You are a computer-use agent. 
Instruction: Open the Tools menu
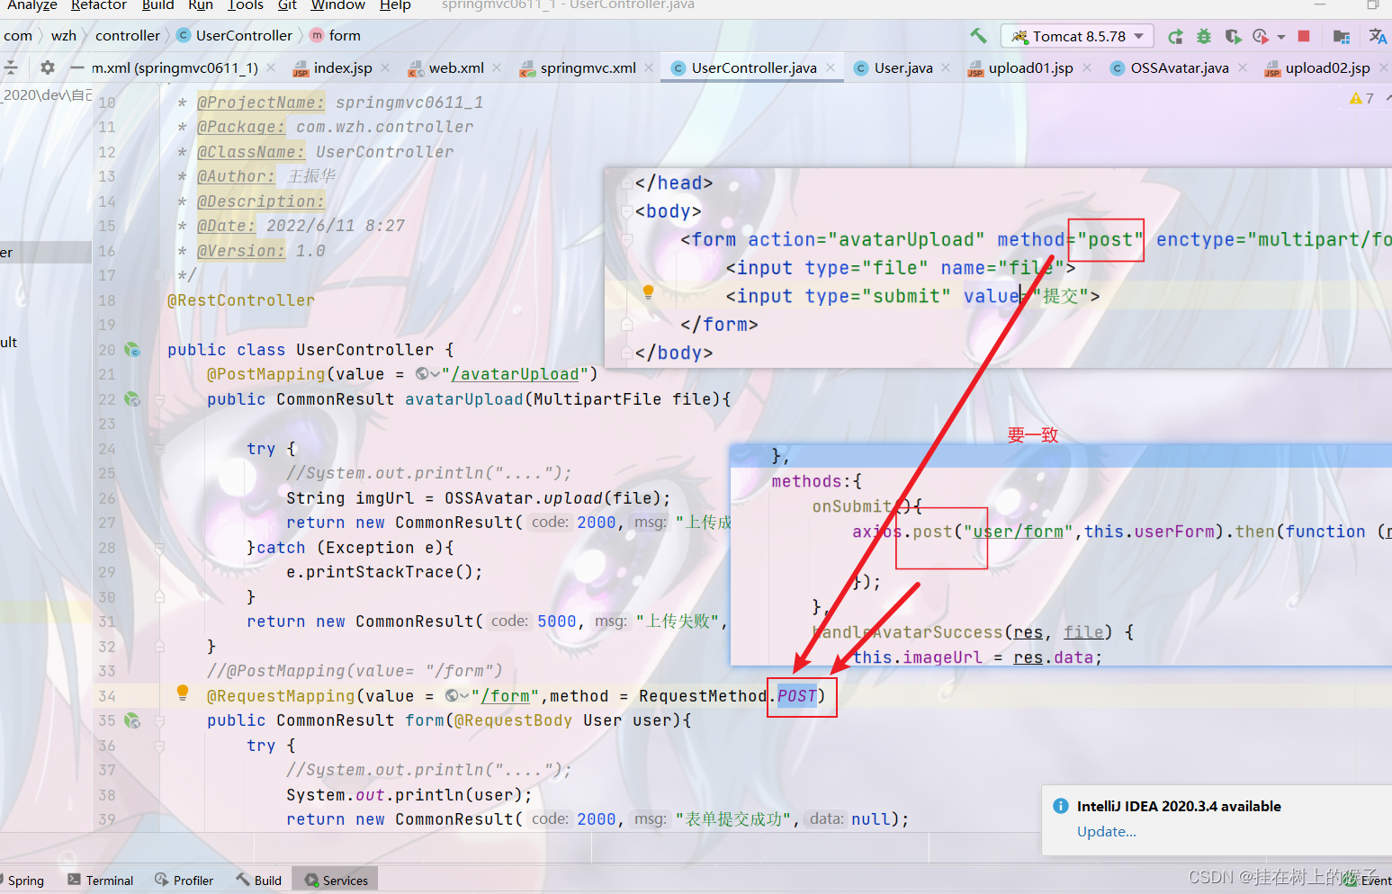click(246, 5)
